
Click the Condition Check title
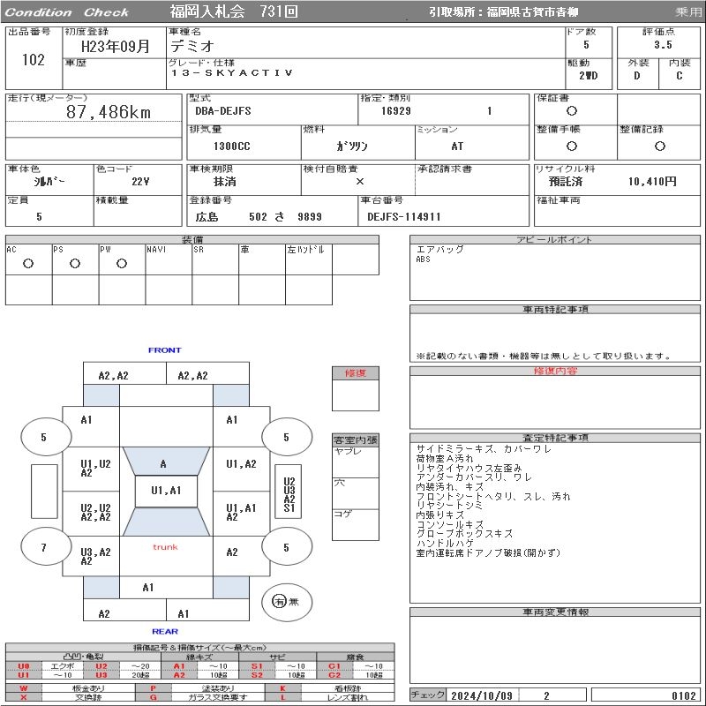[x=67, y=12]
